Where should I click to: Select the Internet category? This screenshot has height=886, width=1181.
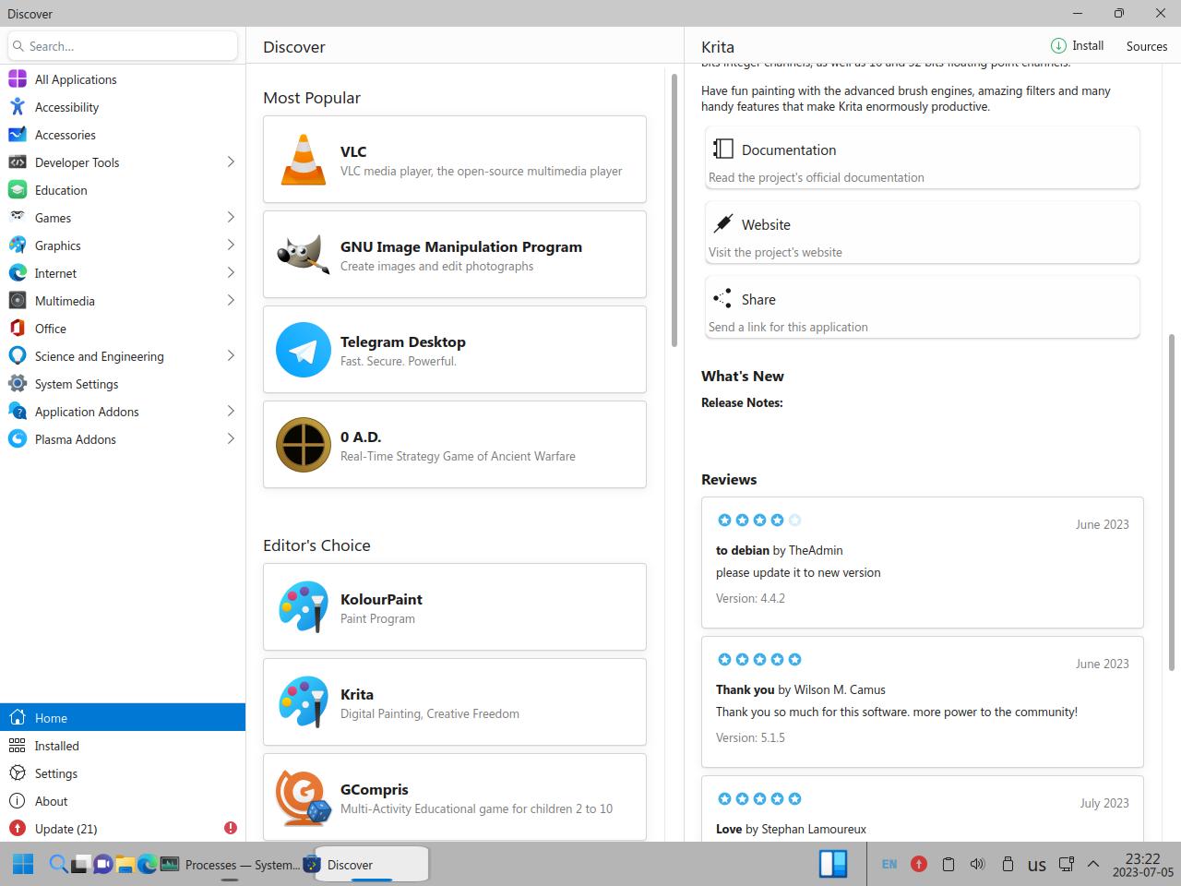pyautogui.click(x=123, y=273)
